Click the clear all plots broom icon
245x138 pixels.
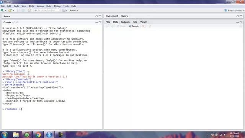coord(150,26)
